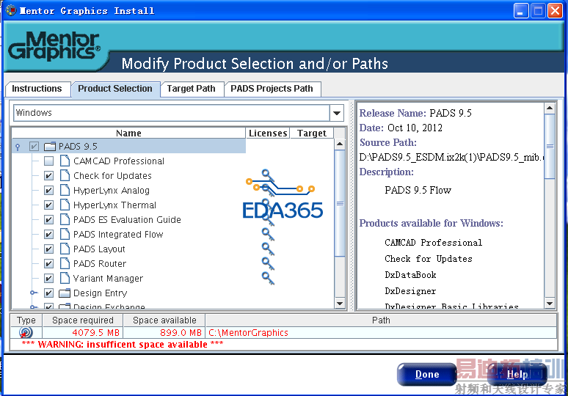Click the file icon next to HyperLynx Thermal

[x=65, y=205]
